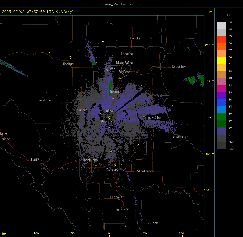Click the green echo cluster south of Stettler

pyautogui.click(x=192, y=80)
